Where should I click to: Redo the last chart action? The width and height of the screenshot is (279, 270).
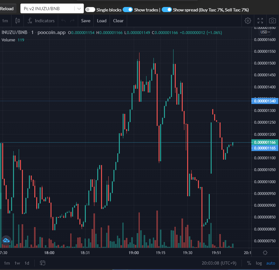(x=72, y=21)
